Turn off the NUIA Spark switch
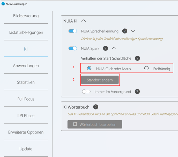178x157 pixels. pyautogui.click(x=73, y=48)
